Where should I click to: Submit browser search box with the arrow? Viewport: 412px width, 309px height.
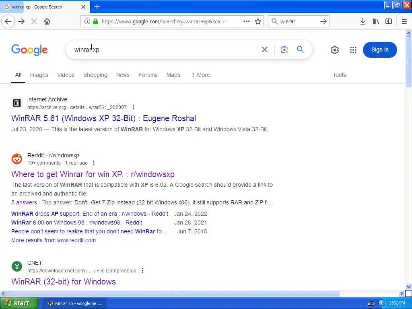click(x=323, y=22)
